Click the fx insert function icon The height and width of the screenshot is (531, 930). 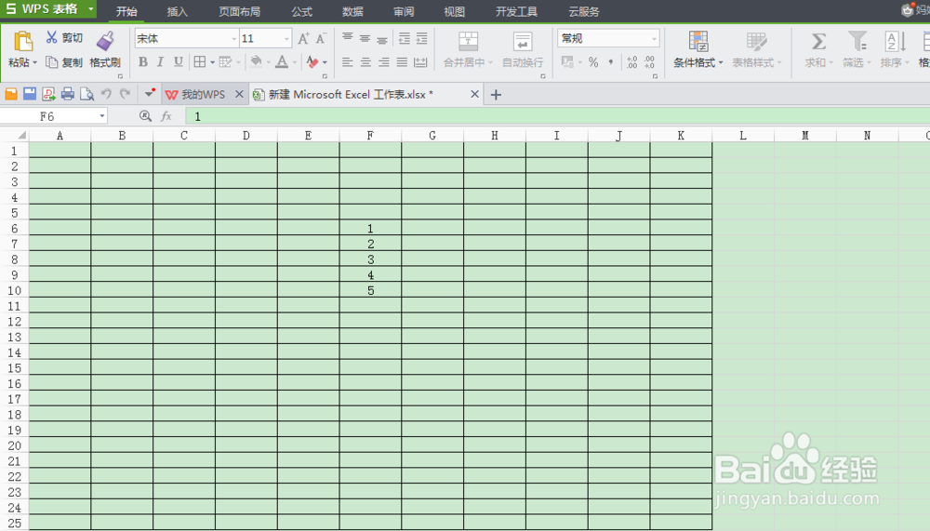166,116
